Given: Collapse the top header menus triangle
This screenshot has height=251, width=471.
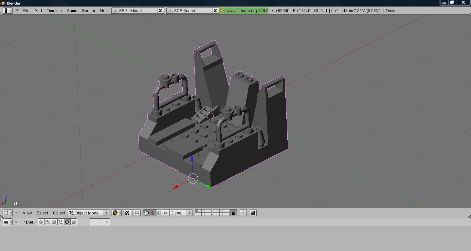Looking at the screenshot, I should pyautogui.click(x=17, y=10).
